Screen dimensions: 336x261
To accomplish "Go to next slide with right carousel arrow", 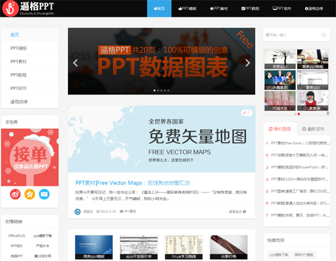I will click(x=247, y=63).
